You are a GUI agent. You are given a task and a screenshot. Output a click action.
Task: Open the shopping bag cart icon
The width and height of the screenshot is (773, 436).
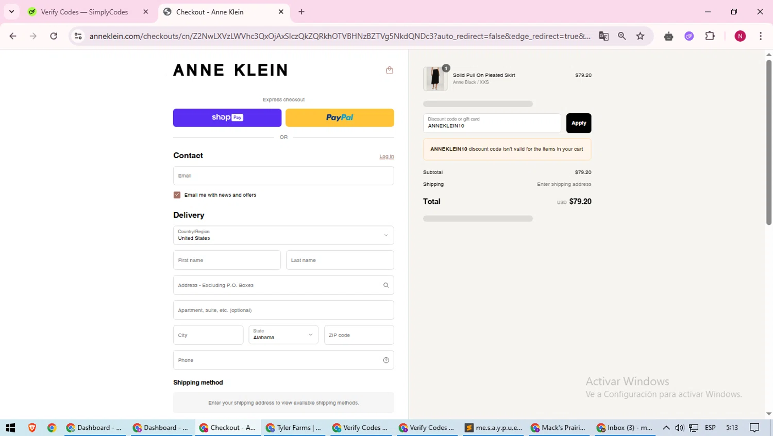390,70
